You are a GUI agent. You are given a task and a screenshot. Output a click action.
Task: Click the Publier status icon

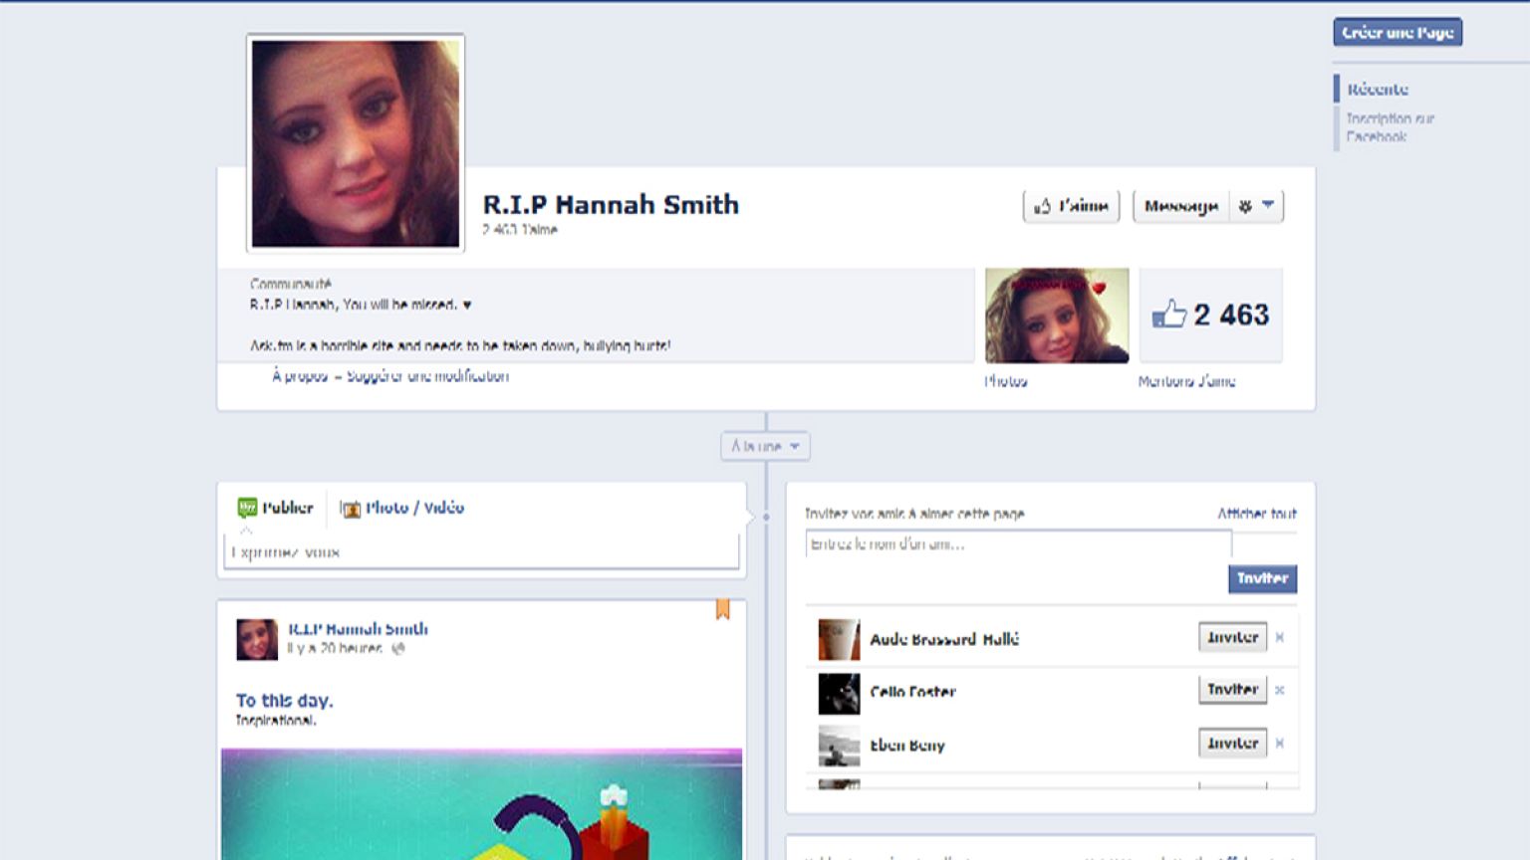[x=247, y=508]
